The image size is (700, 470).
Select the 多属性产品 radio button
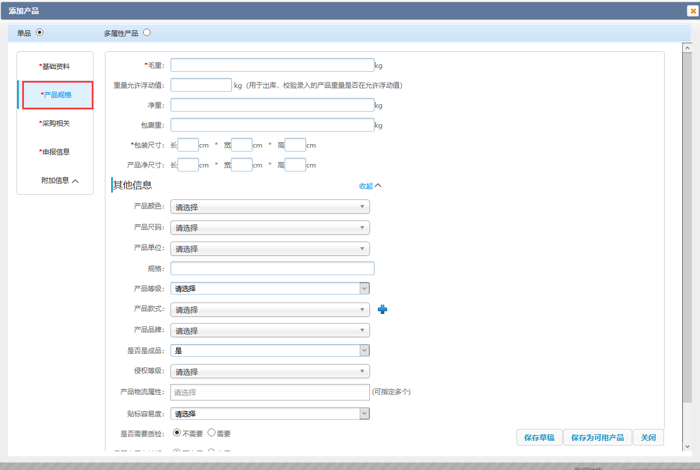(146, 32)
